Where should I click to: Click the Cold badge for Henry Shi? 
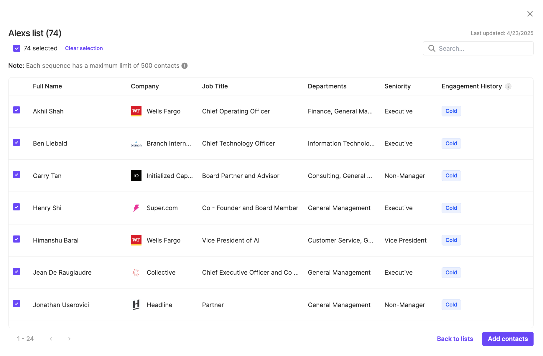[x=451, y=208]
